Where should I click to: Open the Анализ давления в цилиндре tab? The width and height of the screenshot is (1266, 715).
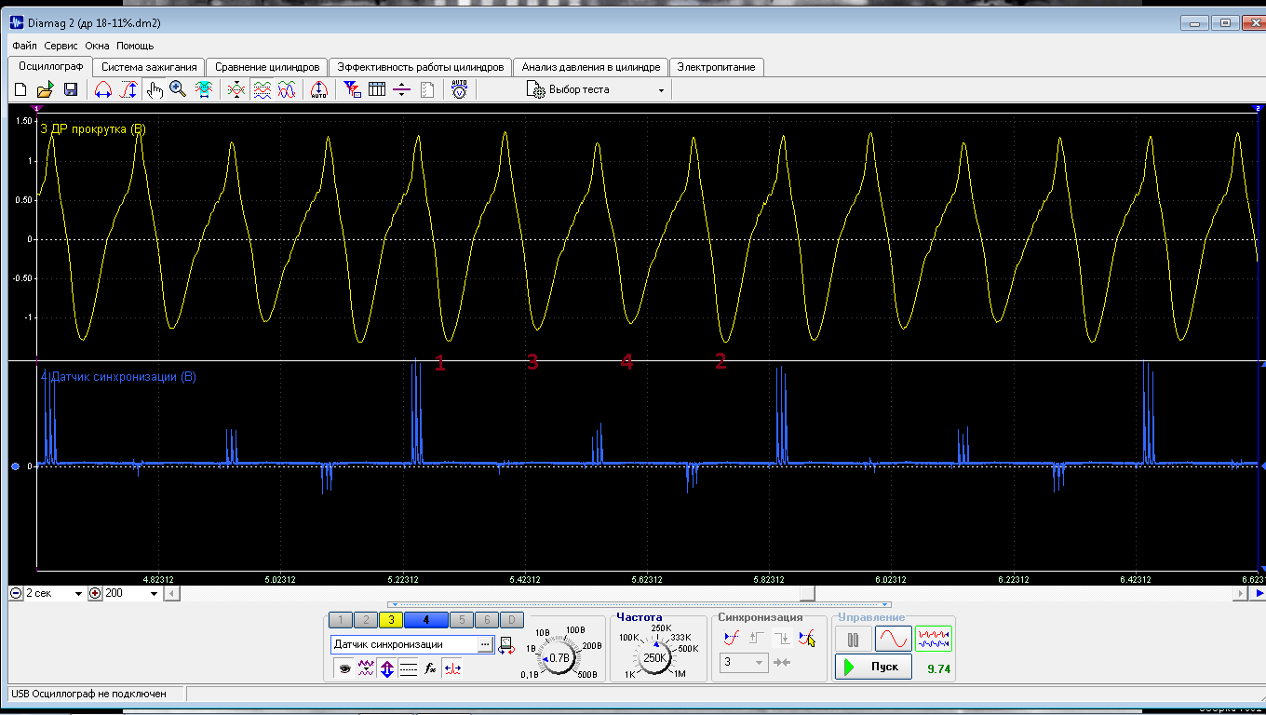(x=591, y=67)
